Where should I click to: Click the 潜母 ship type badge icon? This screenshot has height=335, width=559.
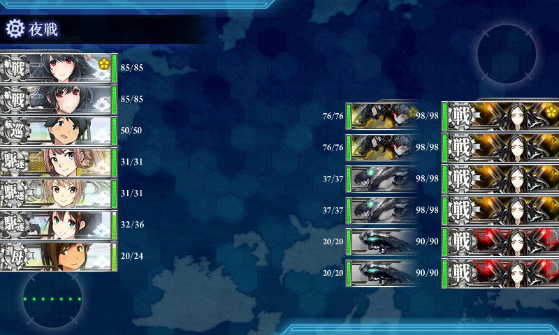[13, 257]
